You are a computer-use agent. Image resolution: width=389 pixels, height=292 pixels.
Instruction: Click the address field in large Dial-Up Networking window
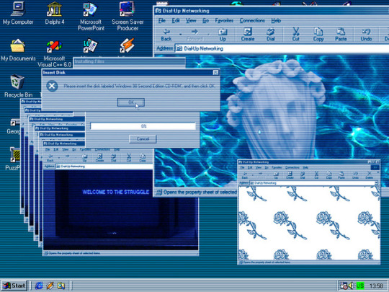click(x=282, y=49)
